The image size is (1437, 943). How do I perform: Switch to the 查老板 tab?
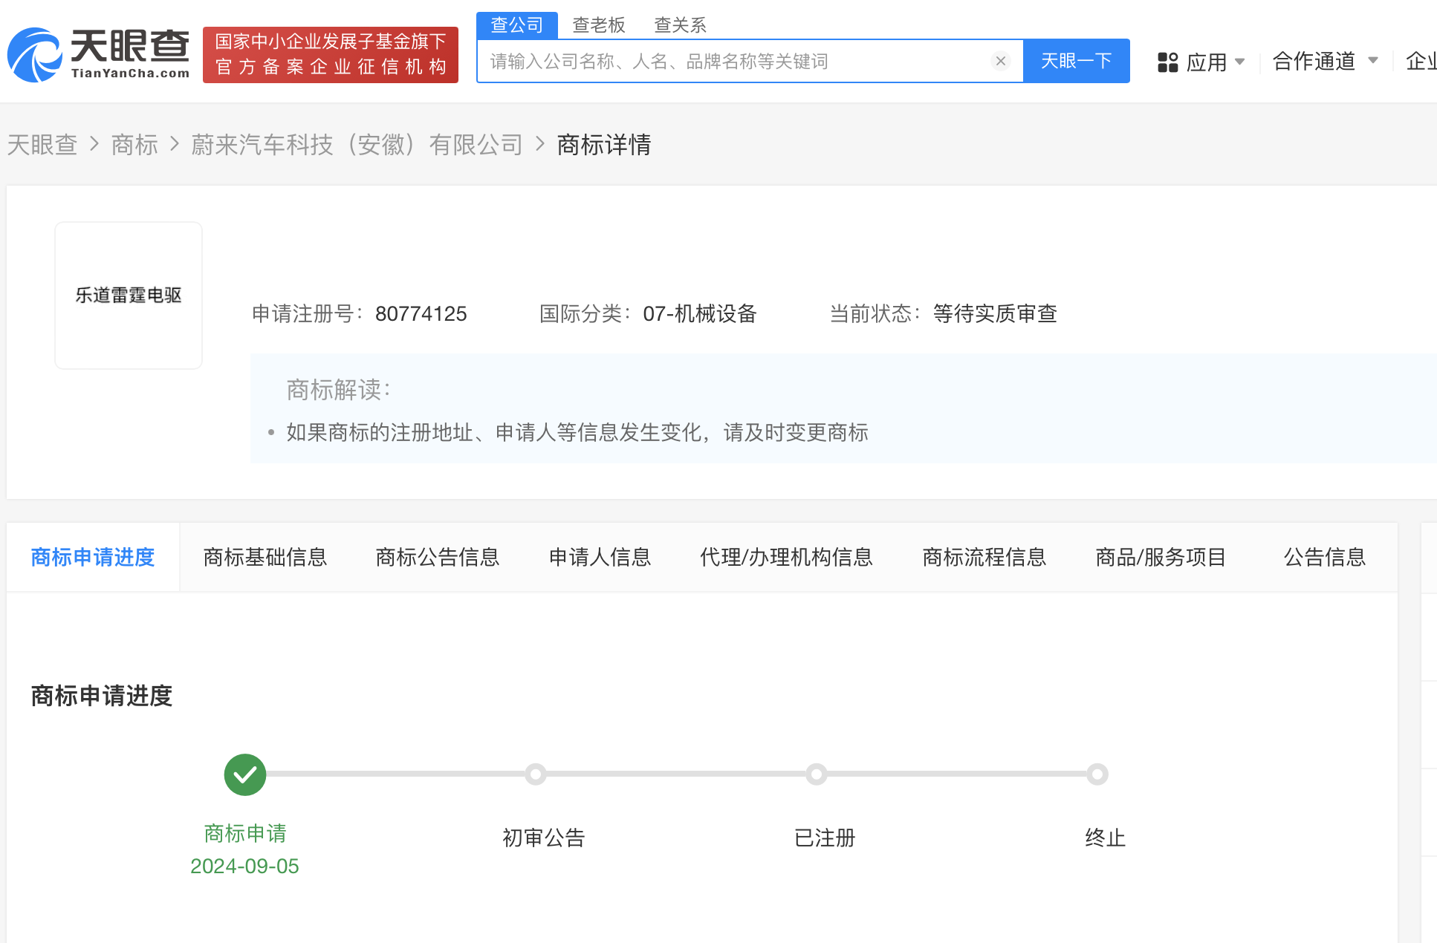[x=597, y=25]
